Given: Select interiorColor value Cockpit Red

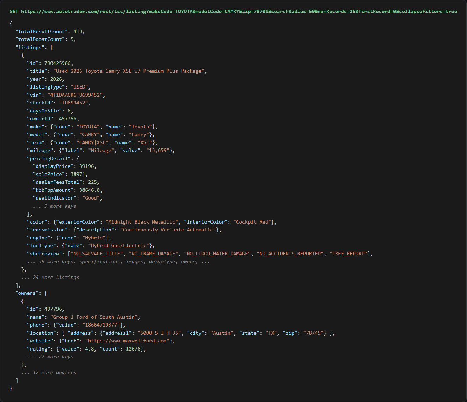Looking at the screenshot, I should (252, 222).
